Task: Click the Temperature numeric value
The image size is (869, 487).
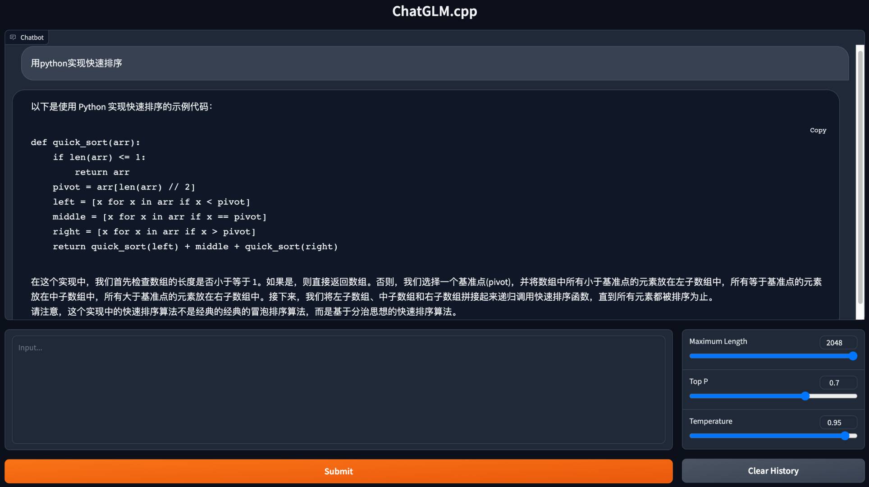Action: pyautogui.click(x=834, y=422)
